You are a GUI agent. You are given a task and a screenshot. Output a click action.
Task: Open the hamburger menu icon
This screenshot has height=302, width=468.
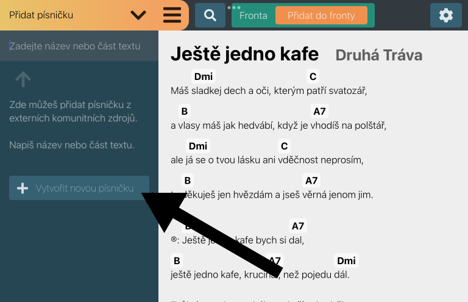click(x=172, y=15)
